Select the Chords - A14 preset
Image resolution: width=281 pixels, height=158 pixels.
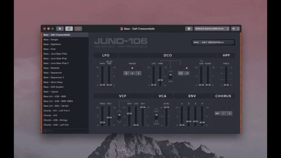[65, 115]
